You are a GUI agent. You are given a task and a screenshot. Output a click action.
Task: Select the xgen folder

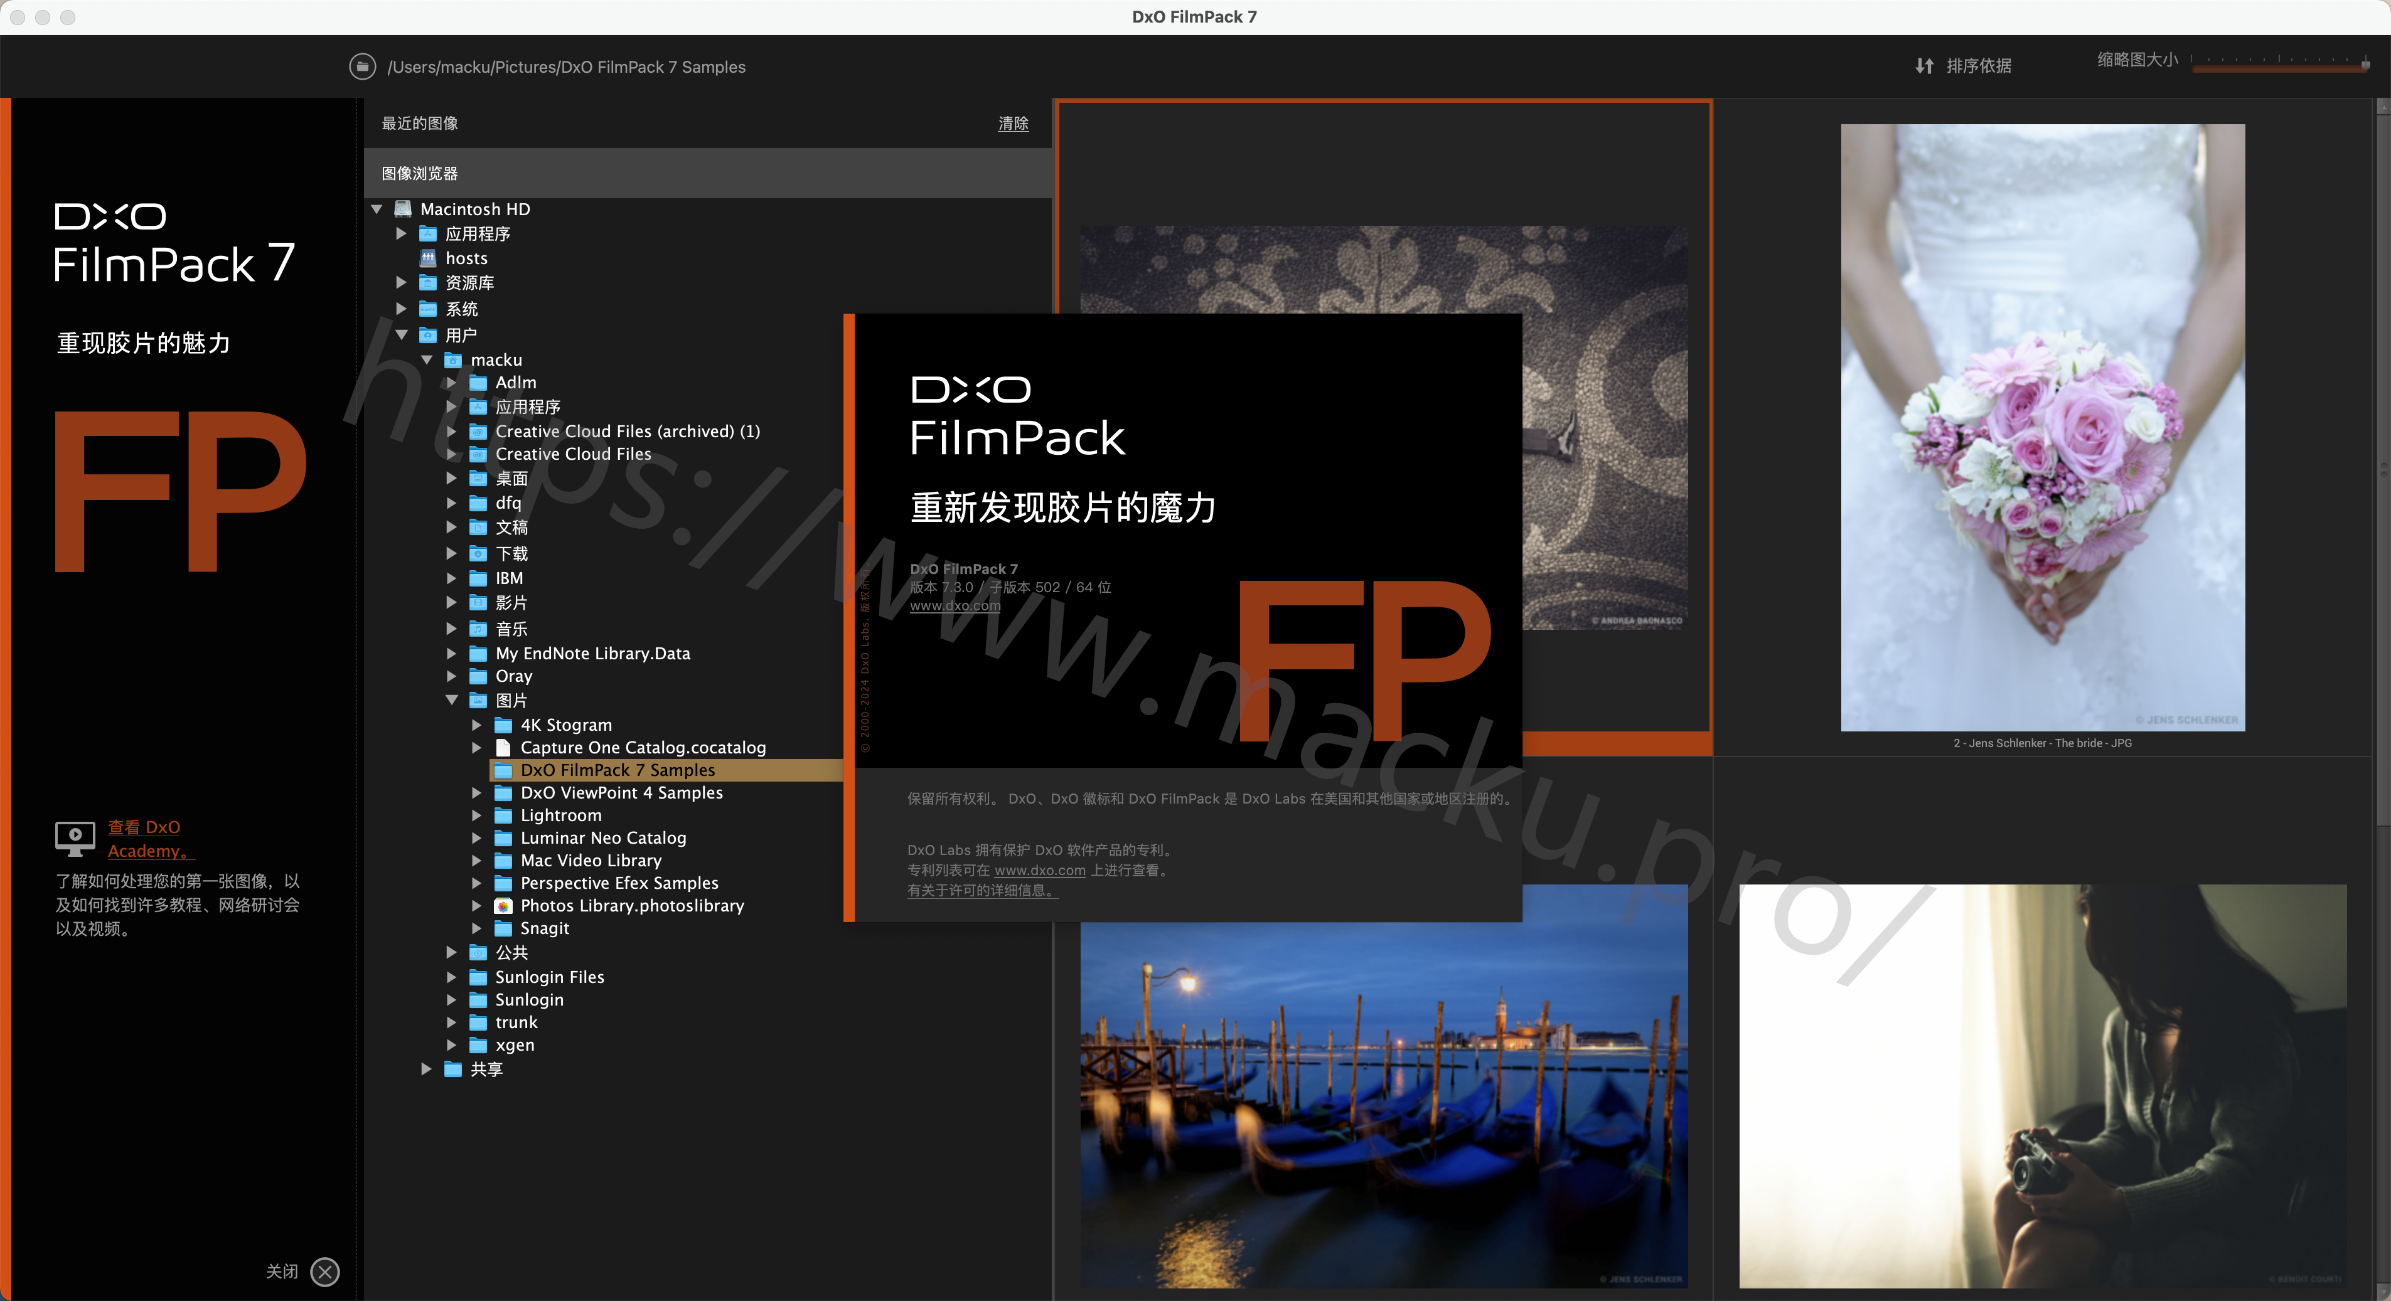coord(514,1045)
